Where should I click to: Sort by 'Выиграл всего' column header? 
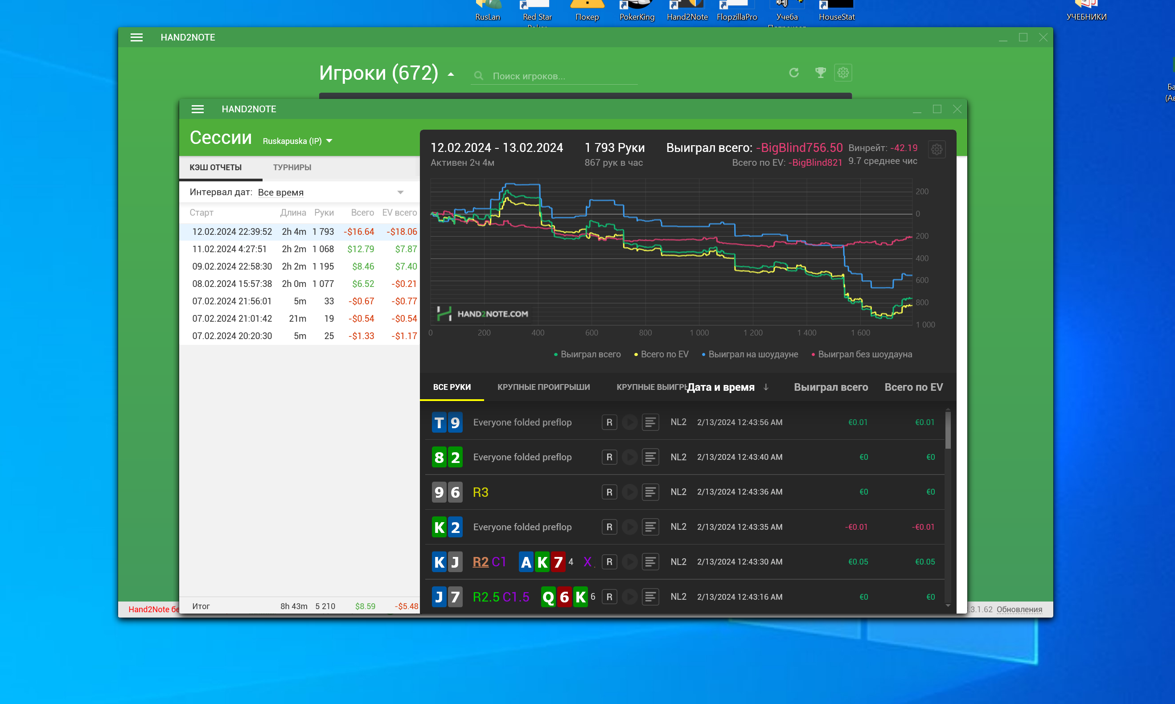830,387
